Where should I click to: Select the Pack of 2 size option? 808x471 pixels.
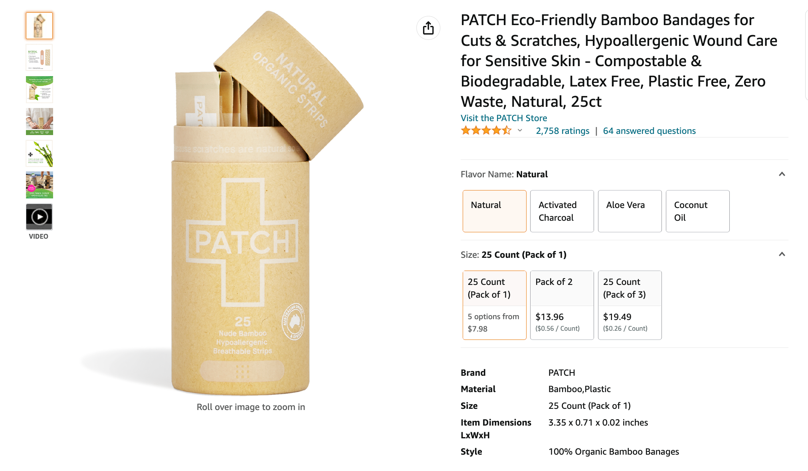pos(562,305)
